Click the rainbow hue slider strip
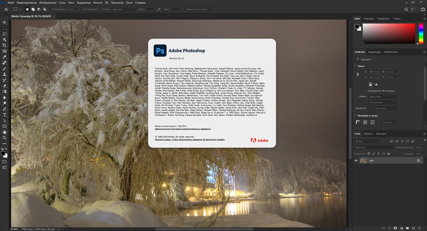Viewport: 427px width, 231px height. [x=421, y=33]
